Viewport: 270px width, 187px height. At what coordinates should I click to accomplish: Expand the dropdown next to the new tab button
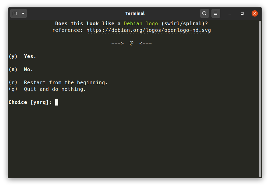(x=23, y=13)
